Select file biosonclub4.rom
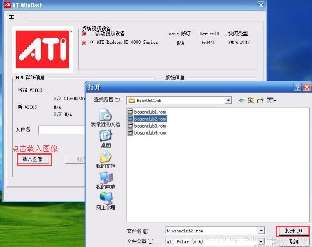This screenshot has height=247, width=312. (147, 132)
